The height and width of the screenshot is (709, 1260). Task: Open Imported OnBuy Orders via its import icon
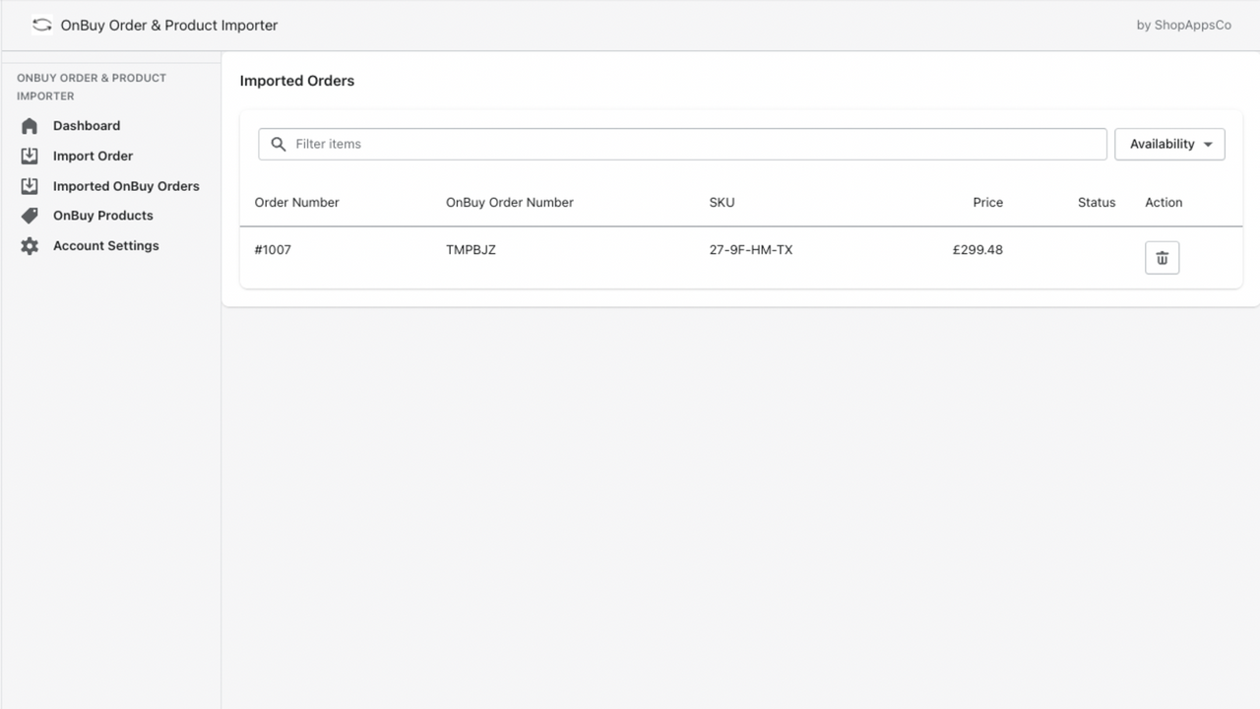tap(31, 185)
